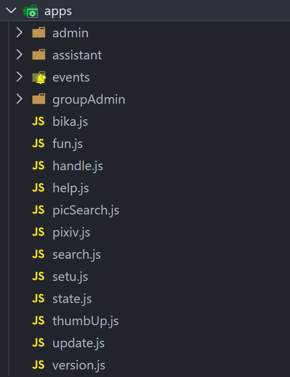Image resolution: width=290 pixels, height=377 pixels.
Task: Expand the assistant folder chevron
Action: (19, 54)
